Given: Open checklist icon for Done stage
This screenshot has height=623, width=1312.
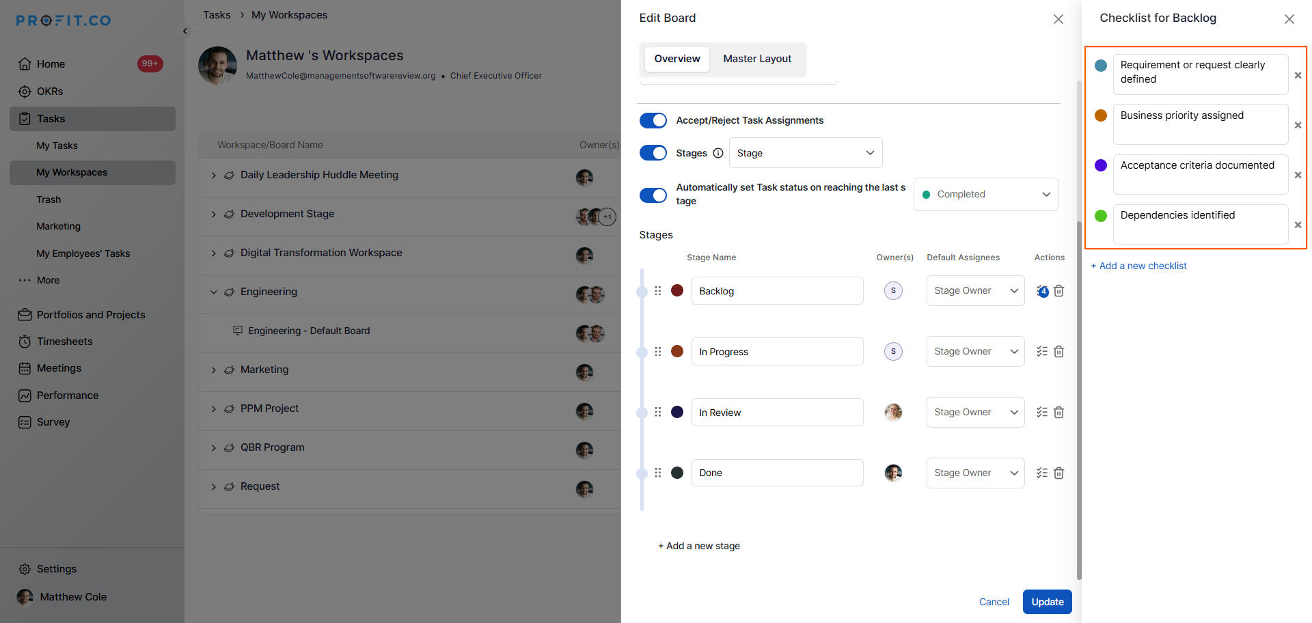Looking at the screenshot, I should tap(1041, 473).
